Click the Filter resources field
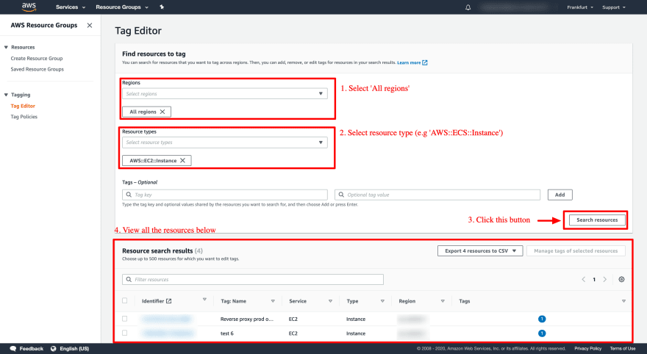647x354 pixels. click(x=253, y=279)
